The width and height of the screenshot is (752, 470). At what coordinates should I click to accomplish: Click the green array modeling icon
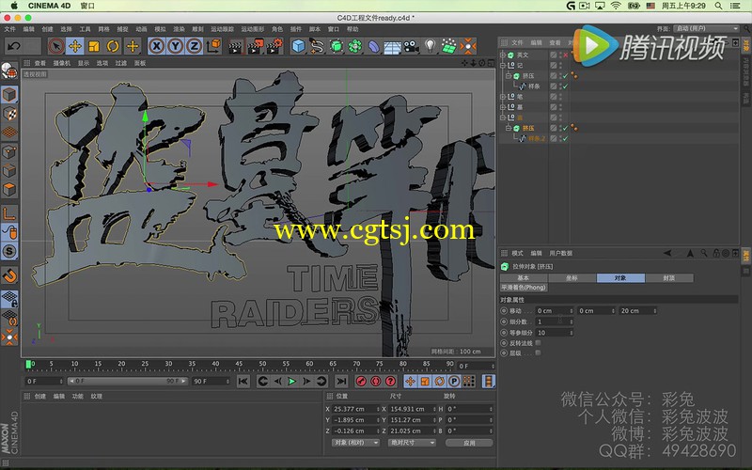click(x=355, y=46)
